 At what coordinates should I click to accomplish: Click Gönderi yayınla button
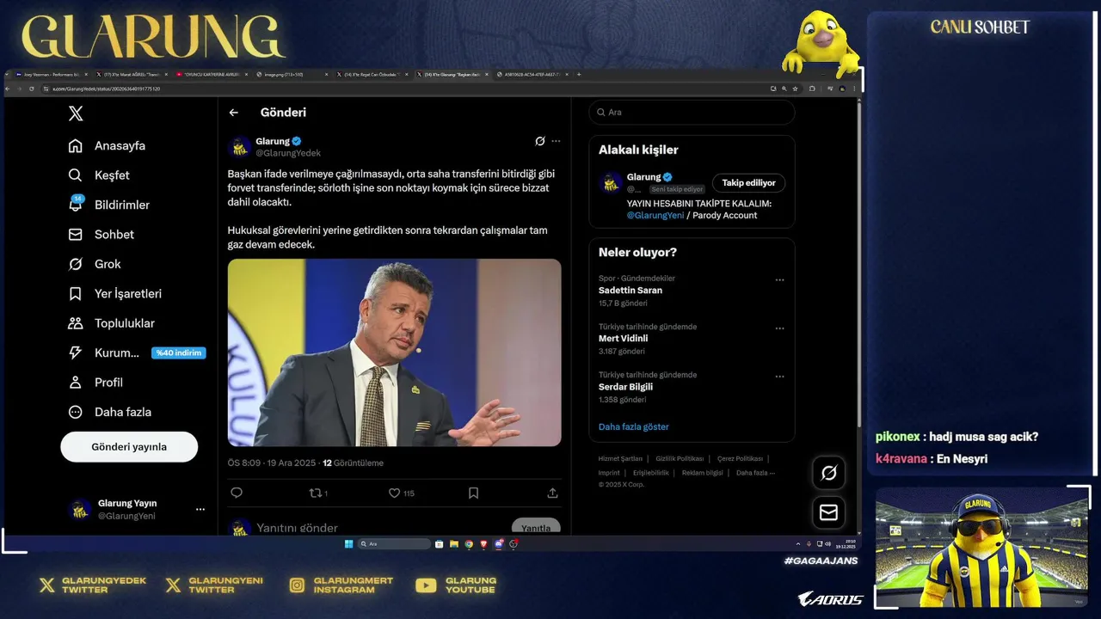point(129,447)
